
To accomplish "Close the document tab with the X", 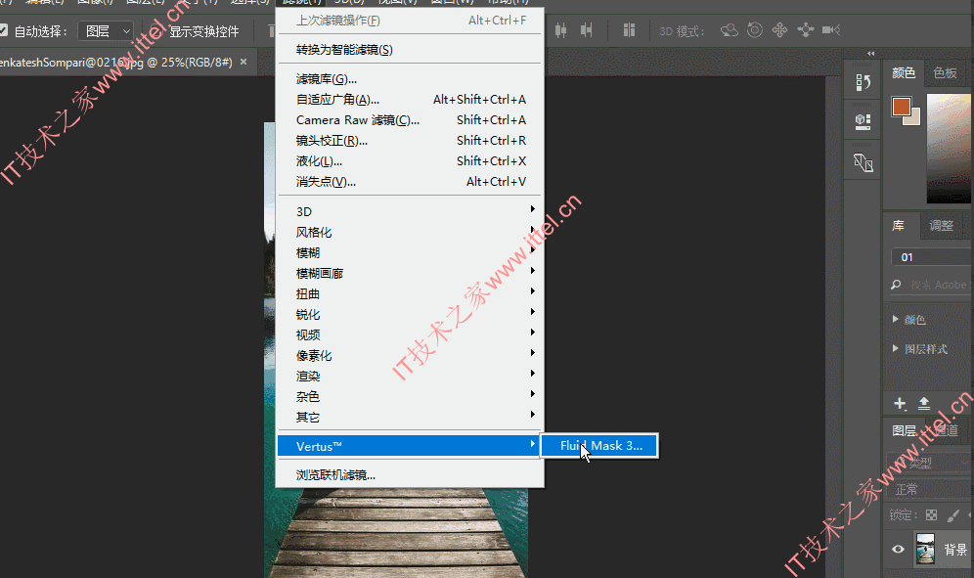I will click(x=243, y=63).
